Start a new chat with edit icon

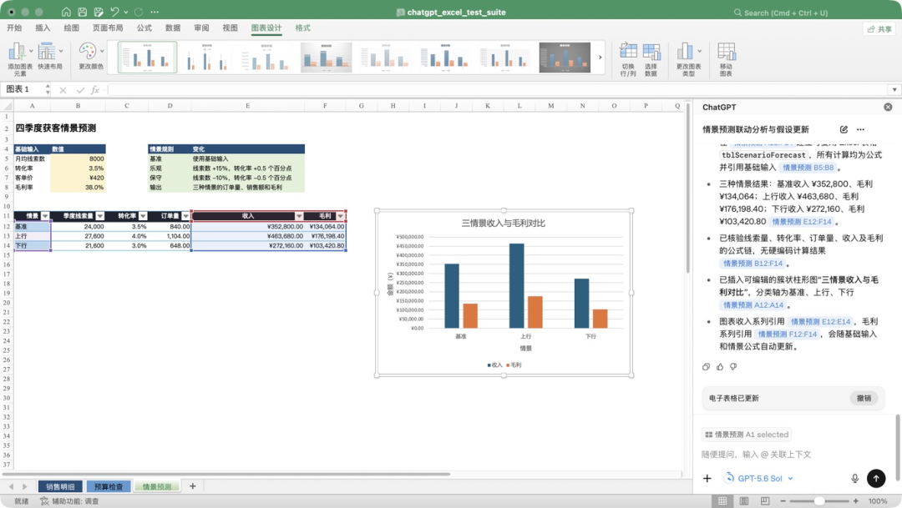844,129
